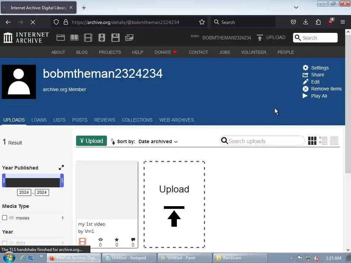
Task: Open the Images icon
Action: pos(129,38)
